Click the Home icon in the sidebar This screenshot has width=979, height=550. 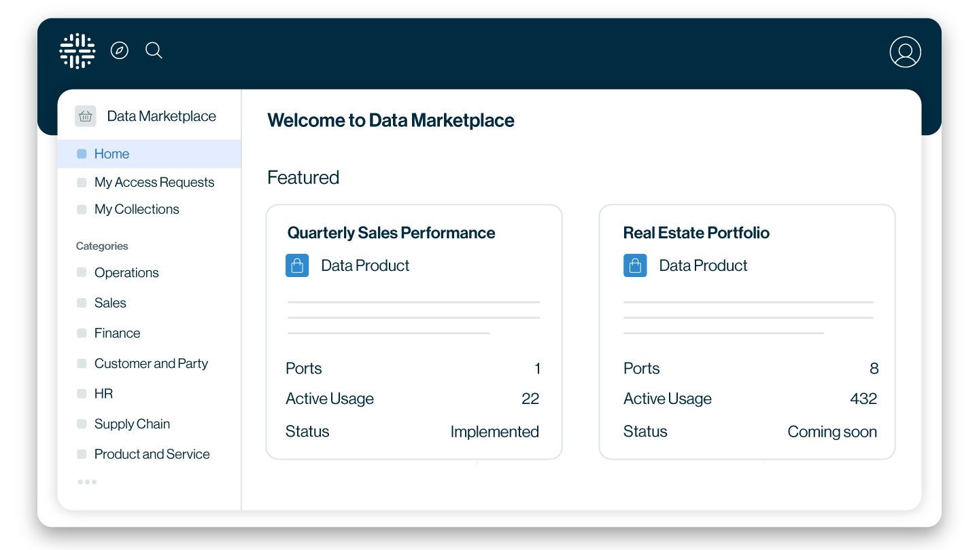pyautogui.click(x=81, y=153)
